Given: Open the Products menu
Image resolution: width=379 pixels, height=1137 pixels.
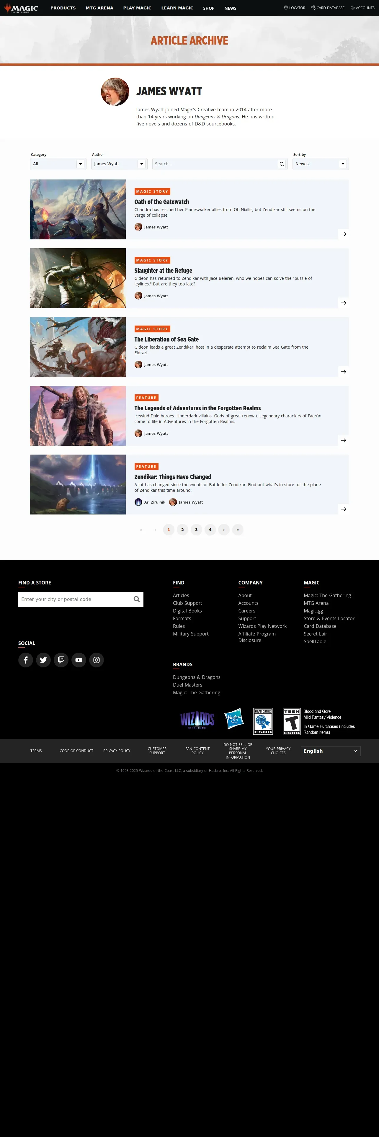Looking at the screenshot, I should pos(63,8).
